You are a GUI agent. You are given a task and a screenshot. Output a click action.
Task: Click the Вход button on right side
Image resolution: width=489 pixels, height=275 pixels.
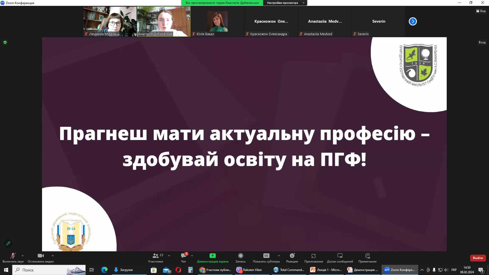pos(482,42)
